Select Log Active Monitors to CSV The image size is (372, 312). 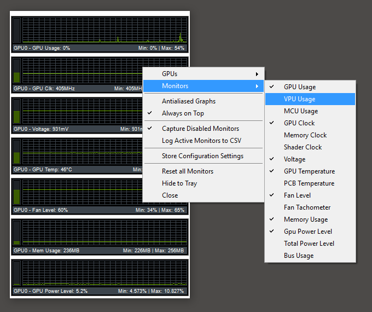tap(201, 141)
